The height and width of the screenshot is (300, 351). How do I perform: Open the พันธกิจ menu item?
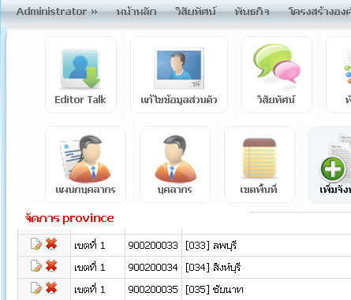[252, 12]
